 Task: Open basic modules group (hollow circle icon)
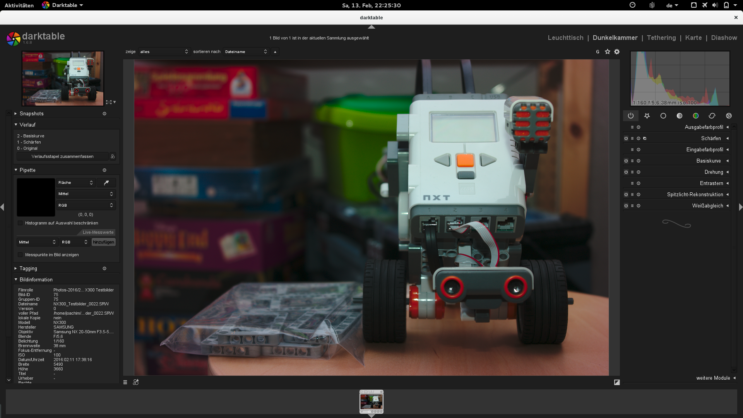663,116
